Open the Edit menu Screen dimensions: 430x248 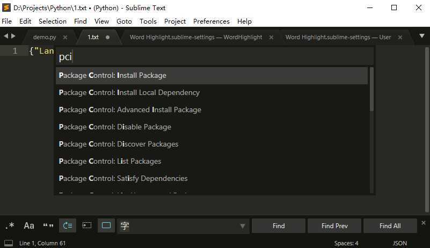tap(25, 21)
